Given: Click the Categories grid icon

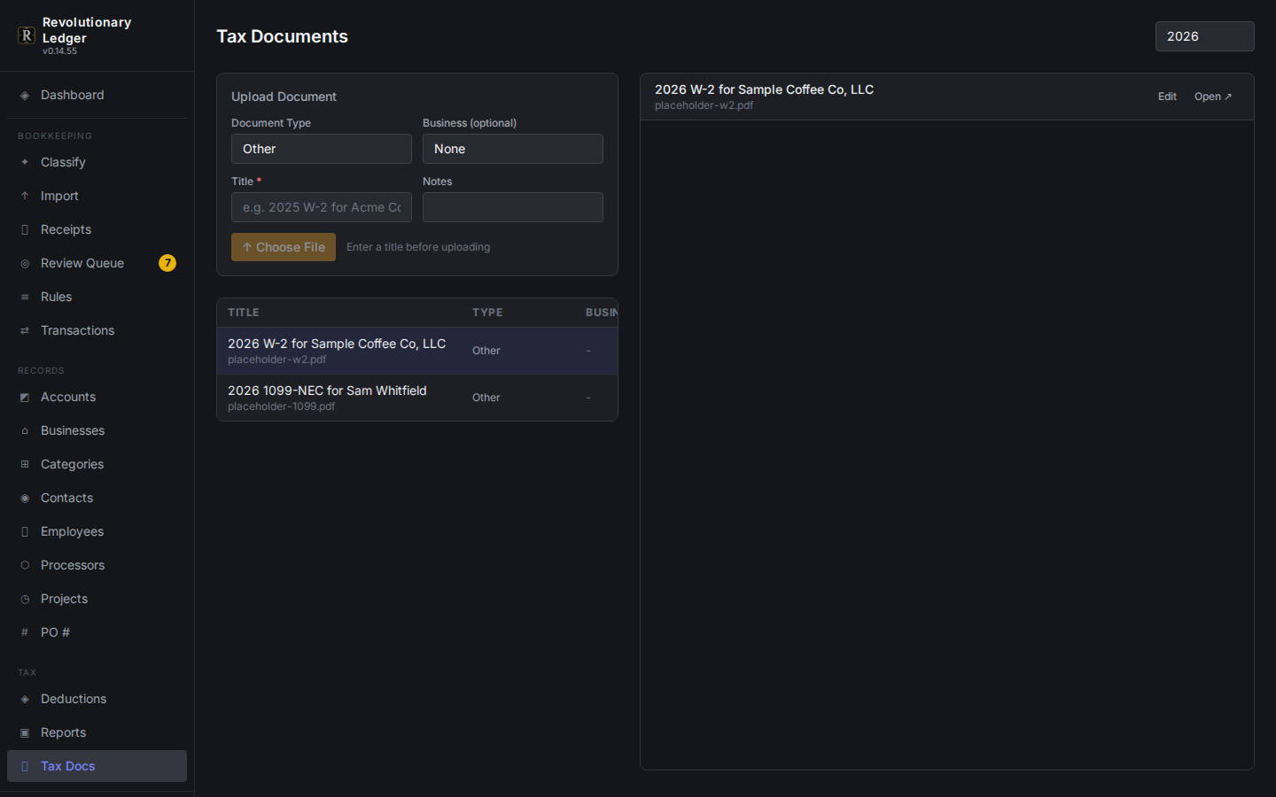Looking at the screenshot, I should (25, 465).
